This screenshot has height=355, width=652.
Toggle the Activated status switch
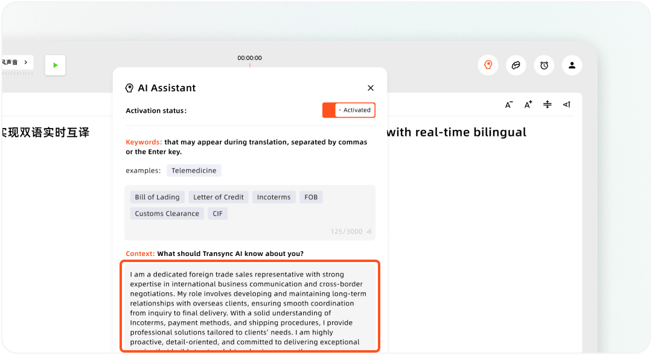pos(349,110)
